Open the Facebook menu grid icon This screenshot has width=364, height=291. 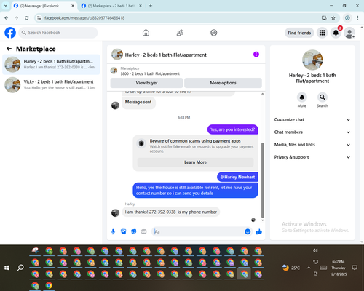[322, 33]
